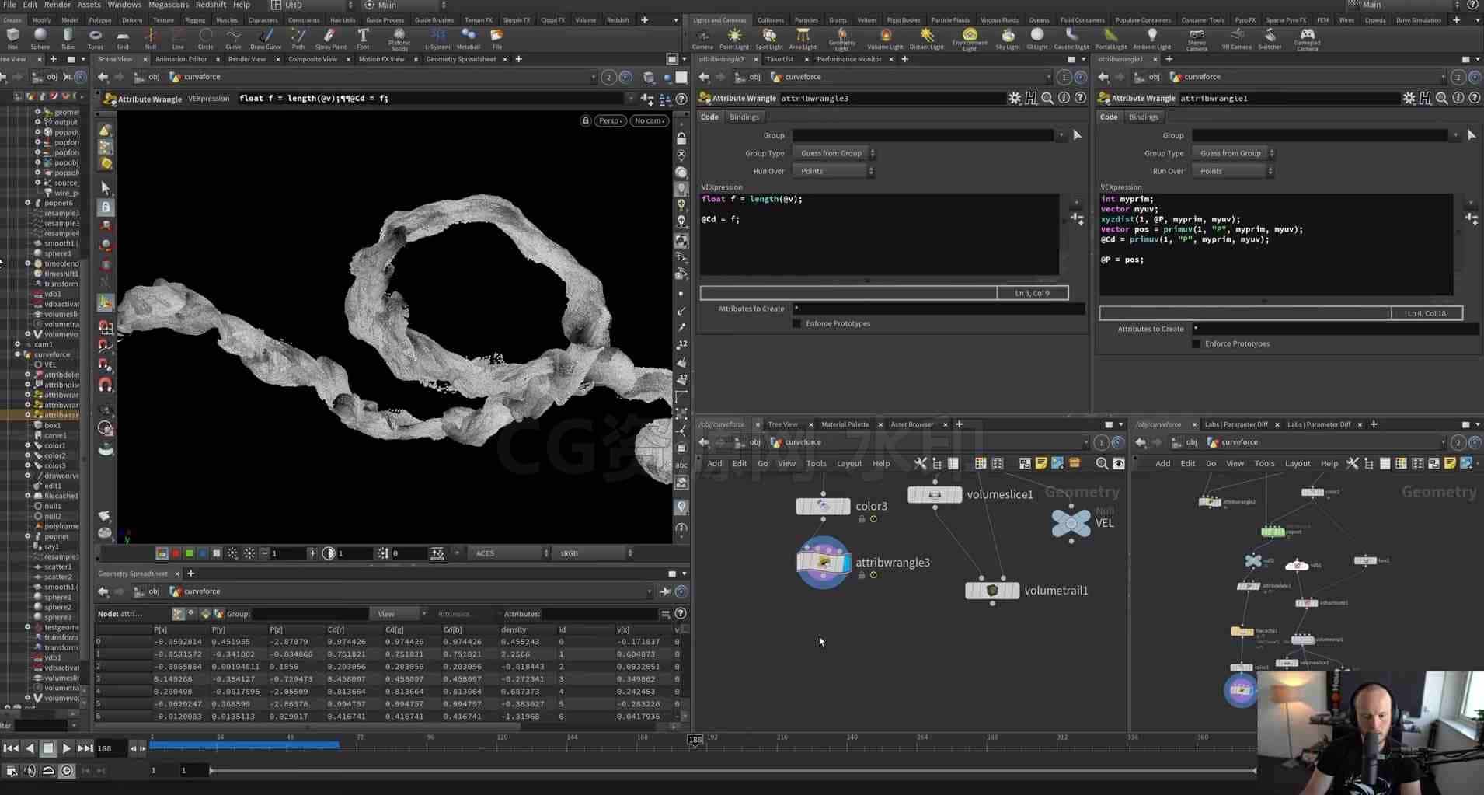Click the View button in Geometry Spreadsheet
The image size is (1484, 795).
click(x=399, y=614)
